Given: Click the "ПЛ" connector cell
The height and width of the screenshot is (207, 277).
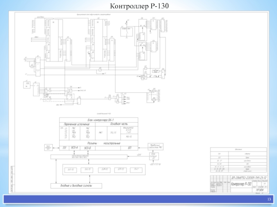Looking at the screenshot, I should (64, 148).
